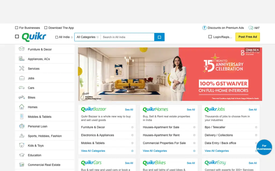Click the Search in All India field
Viewport: 275px width, 171px height.
tap(128, 37)
